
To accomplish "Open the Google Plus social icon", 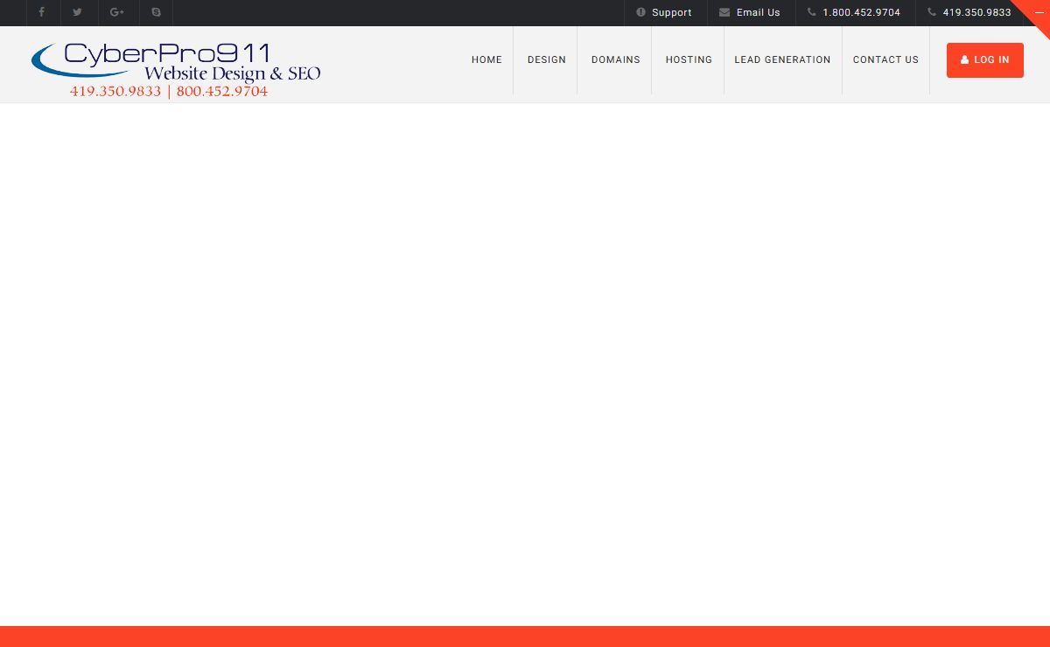I will (117, 12).
